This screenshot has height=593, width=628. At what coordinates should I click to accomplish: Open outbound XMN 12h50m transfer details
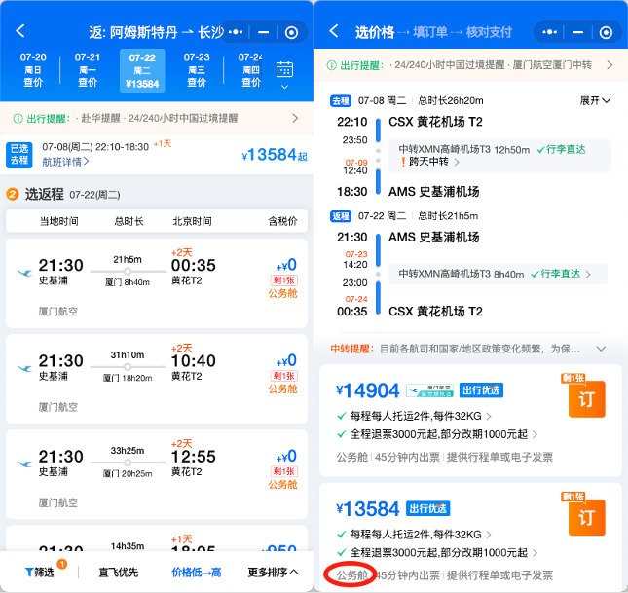click(499, 156)
